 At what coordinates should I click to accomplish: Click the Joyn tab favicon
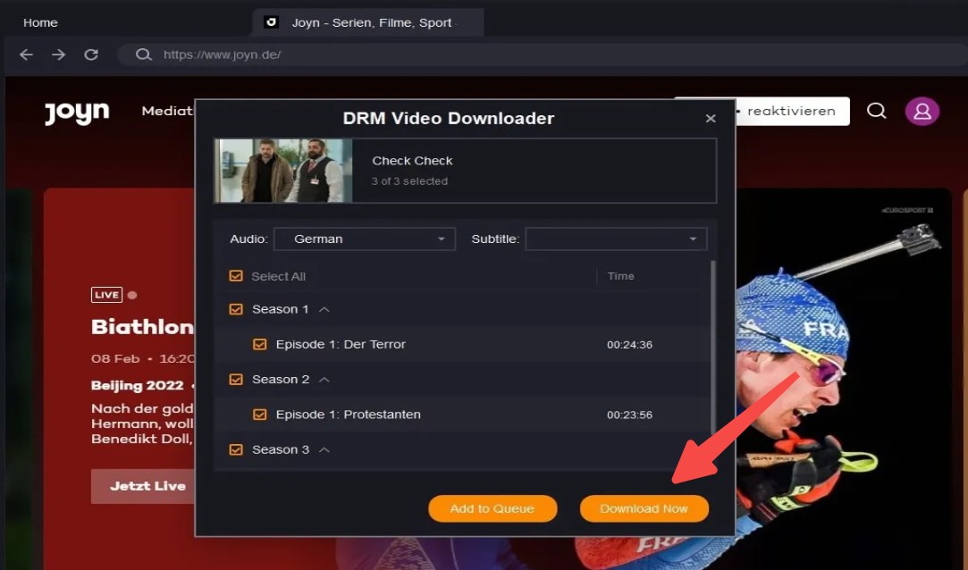click(x=271, y=22)
